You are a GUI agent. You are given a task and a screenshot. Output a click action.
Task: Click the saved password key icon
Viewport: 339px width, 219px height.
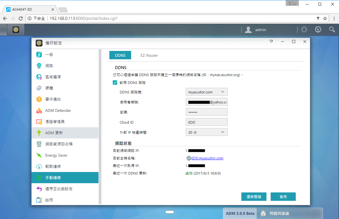pyautogui.click(x=318, y=18)
